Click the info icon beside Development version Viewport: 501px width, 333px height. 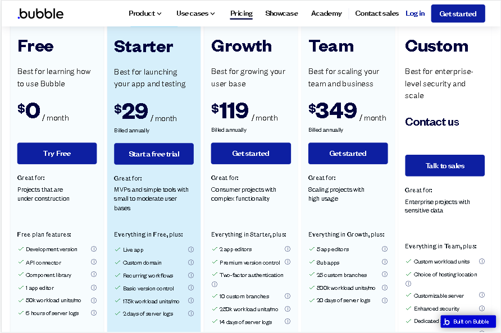94,249
